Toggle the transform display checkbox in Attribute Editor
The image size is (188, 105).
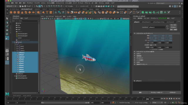coord(150,50)
